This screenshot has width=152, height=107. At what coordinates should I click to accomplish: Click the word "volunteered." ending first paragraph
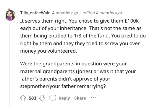(62, 51)
